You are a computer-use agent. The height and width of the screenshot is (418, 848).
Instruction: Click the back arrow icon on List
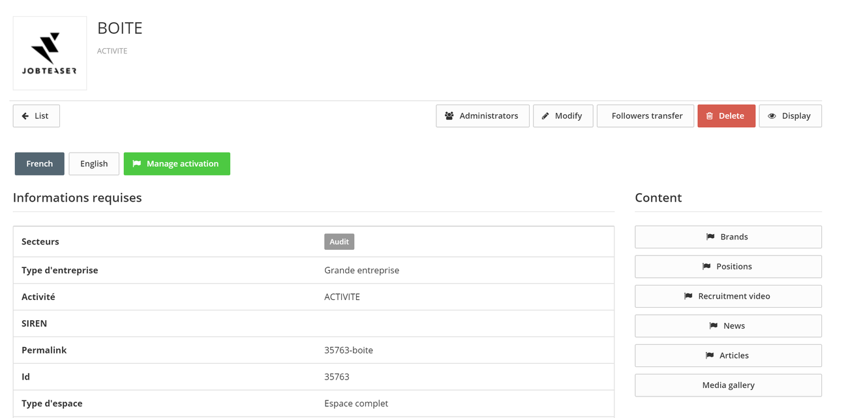(x=25, y=116)
